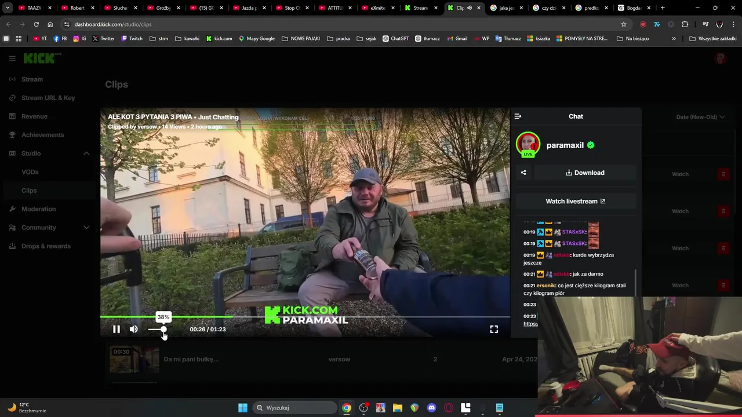742x417 pixels.
Task: Open the Chrome apps grid icon
Action: (x=19, y=39)
